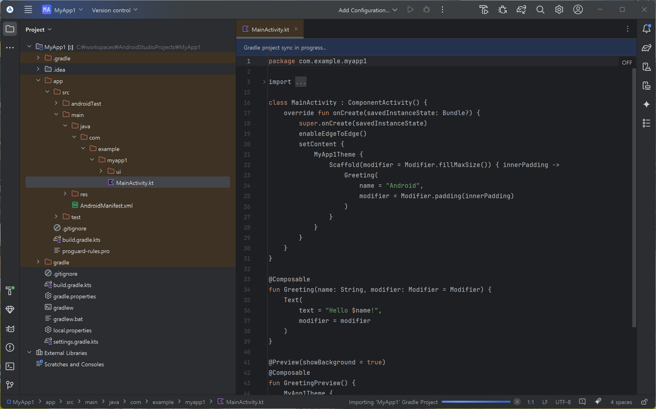The width and height of the screenshot is (656, 409).
Task: Open MyApp1 project dropdown
Action: [x=63, y=10]
